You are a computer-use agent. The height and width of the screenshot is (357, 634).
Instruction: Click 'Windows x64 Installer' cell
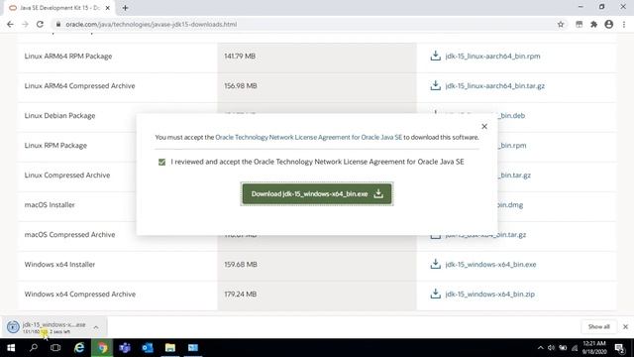(117, 265)
